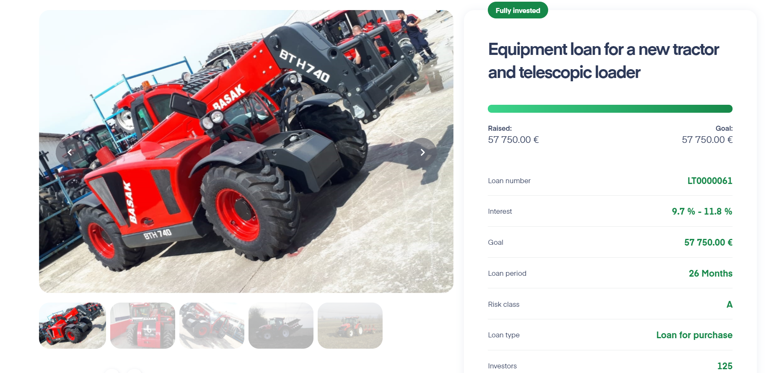Click the 26 Months loan period value

pyautogui.click(x=710, y=273)
